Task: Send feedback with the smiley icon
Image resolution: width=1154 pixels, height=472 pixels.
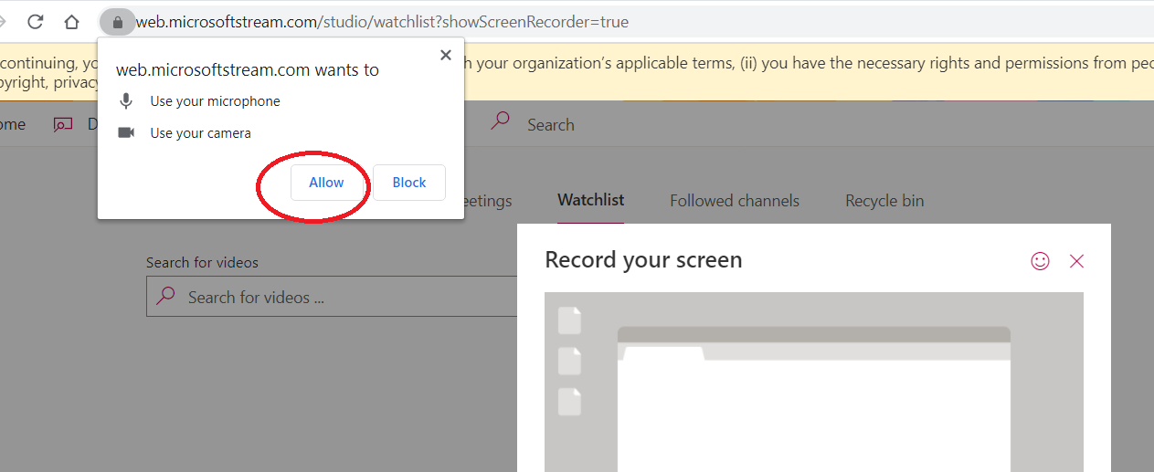Action: pos(1040,261)
